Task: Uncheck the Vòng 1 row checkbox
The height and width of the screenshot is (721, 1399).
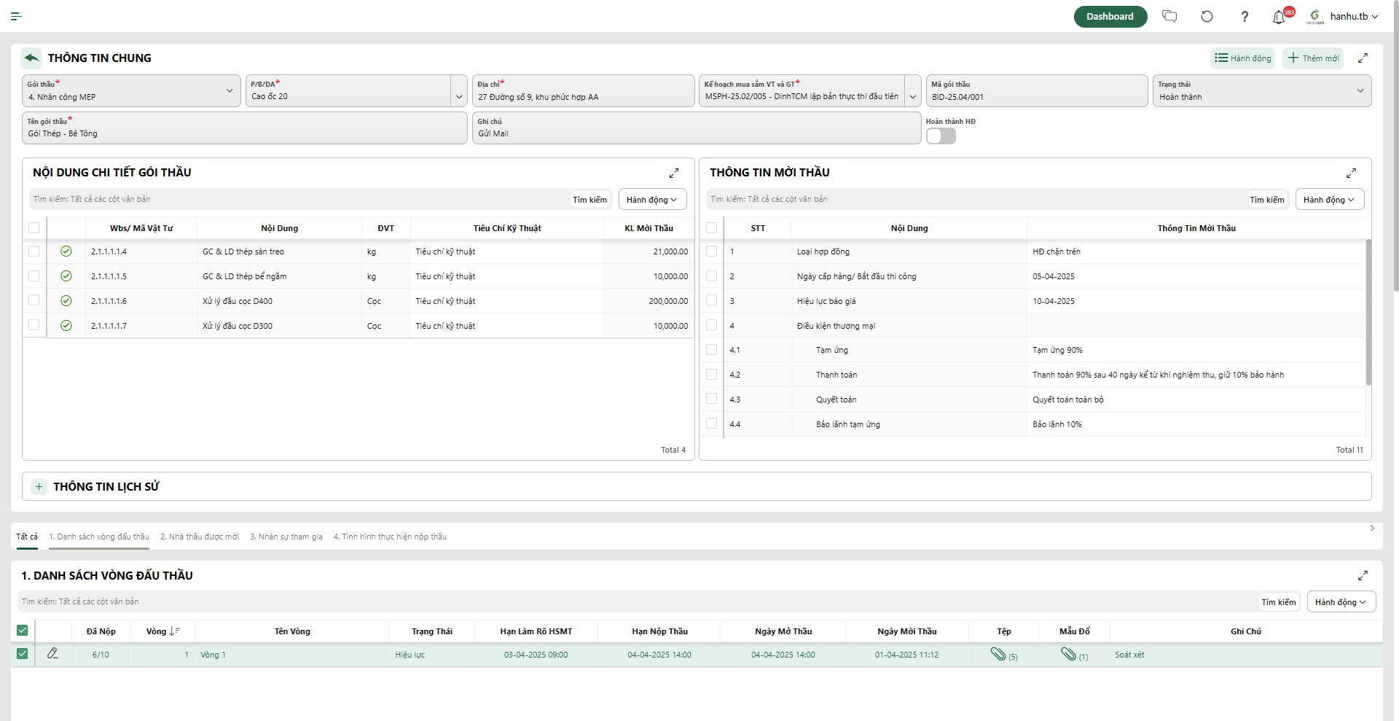Action: coord(23,654)
